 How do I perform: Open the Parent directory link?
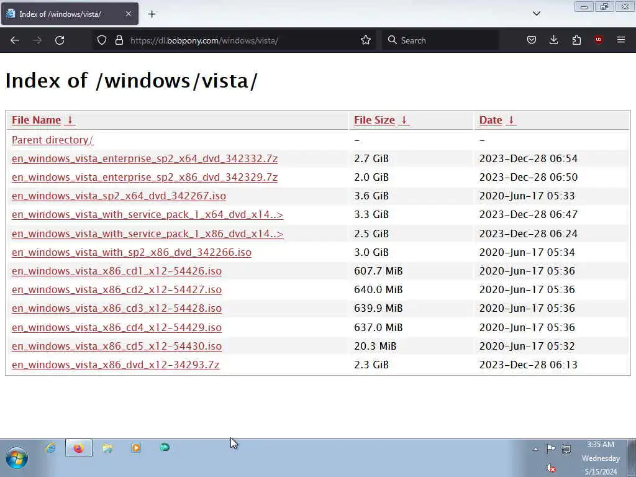(x=52, y=140)
